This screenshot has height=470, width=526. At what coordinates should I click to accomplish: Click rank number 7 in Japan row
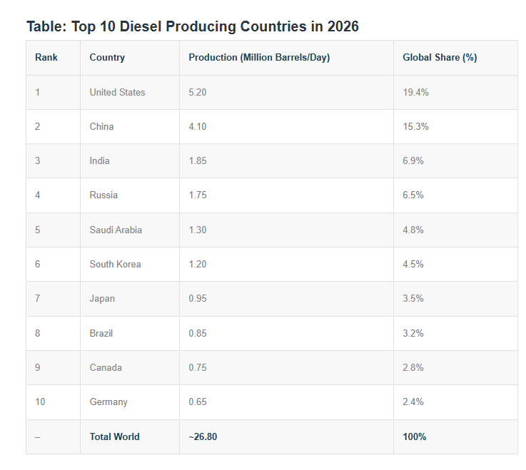[38, 298]
